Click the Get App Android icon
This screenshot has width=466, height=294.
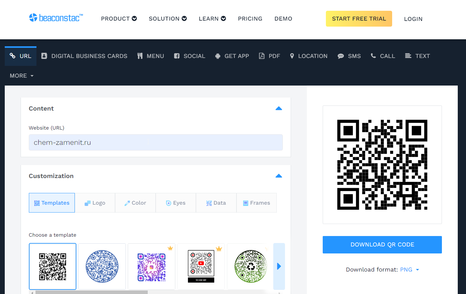218,56
